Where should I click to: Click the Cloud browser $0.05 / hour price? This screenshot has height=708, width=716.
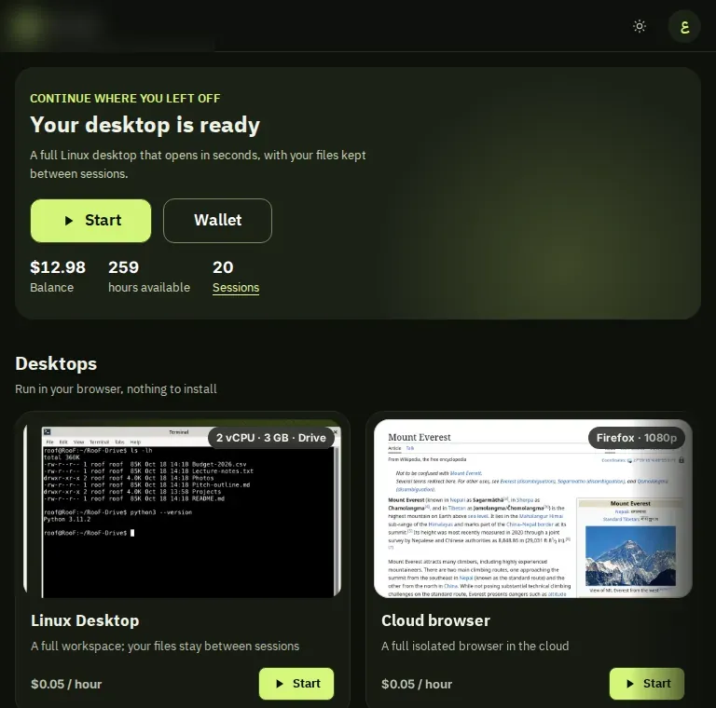point(417,685)
